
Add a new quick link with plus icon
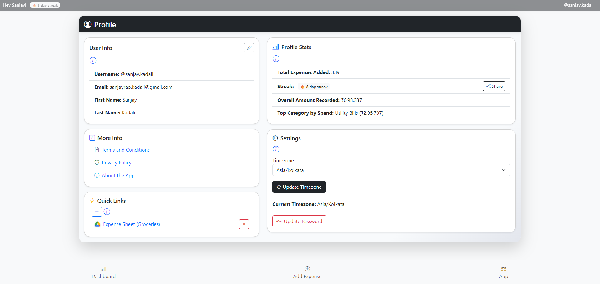pos(97,212)
